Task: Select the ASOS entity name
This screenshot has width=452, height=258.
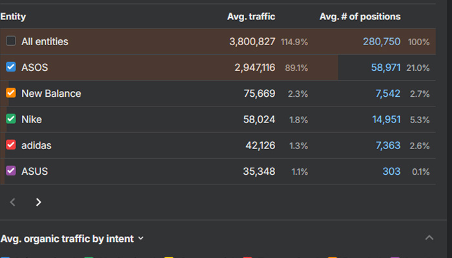Action: point(35,68)
